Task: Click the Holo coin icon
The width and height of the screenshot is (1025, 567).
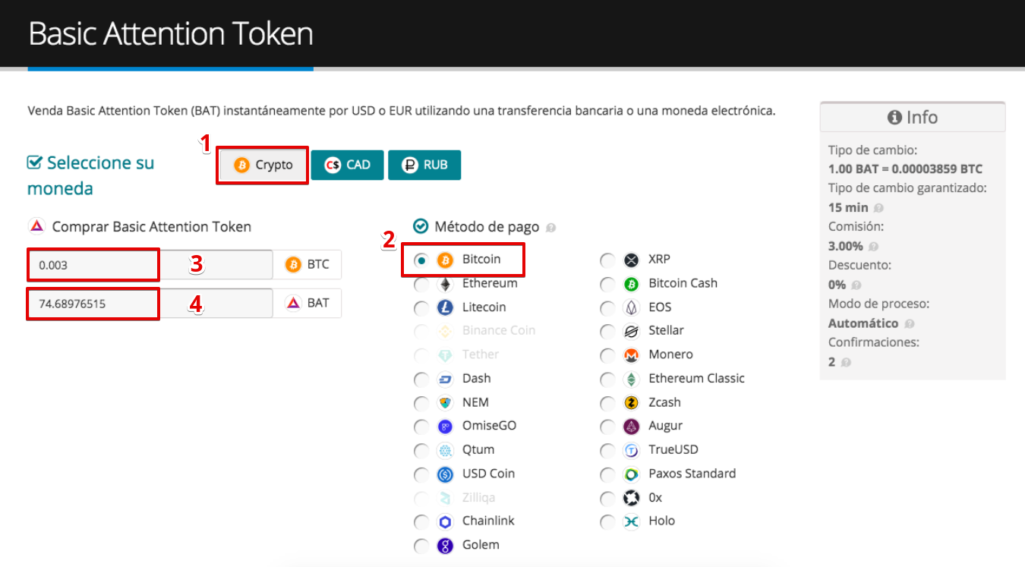Action: [x=631, y=521]
